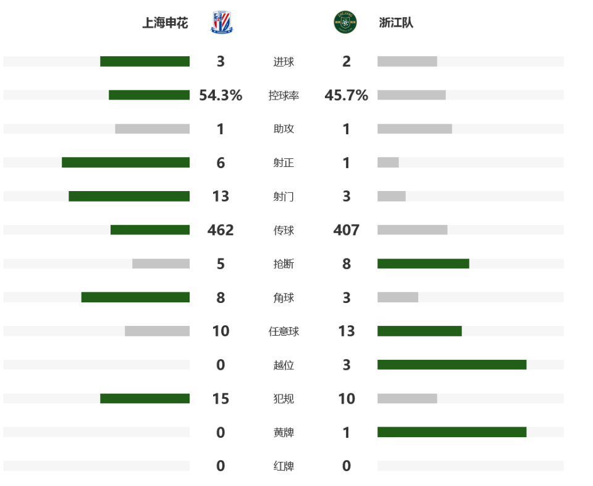Click Zhejiang's green 越位 bar
Image resolution: width=593 pixels, height=486 pixels.
pos(452,365)
